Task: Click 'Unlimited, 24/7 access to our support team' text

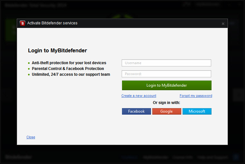Action: [71, 74]
